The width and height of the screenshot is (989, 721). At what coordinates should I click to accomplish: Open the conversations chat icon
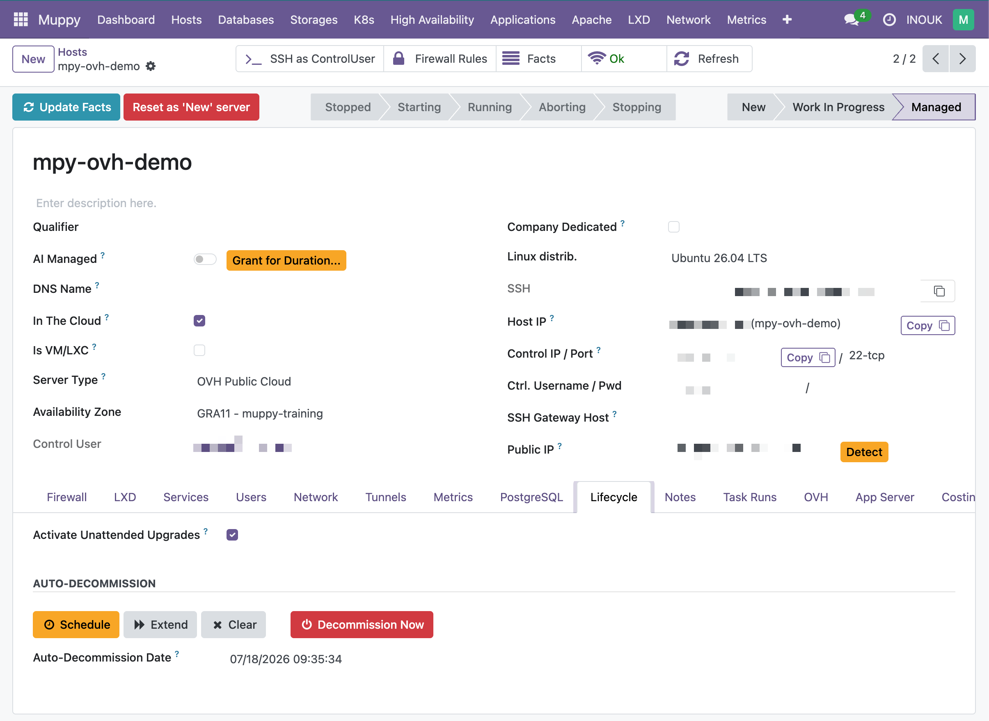852,20
